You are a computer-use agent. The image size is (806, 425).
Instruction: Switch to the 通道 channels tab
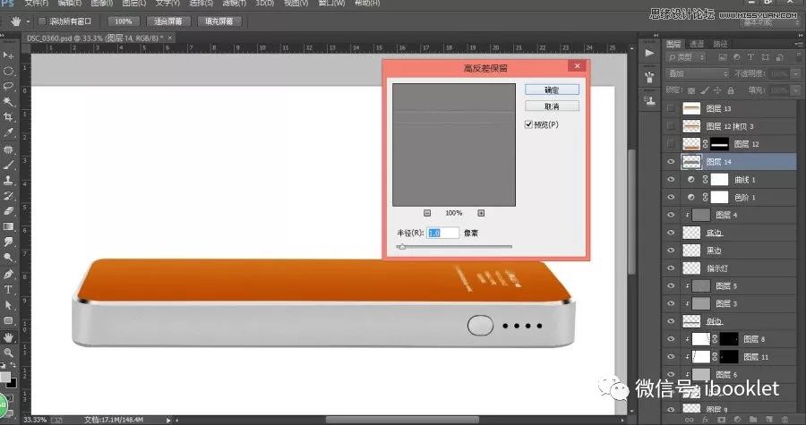[x=696, y=43]
